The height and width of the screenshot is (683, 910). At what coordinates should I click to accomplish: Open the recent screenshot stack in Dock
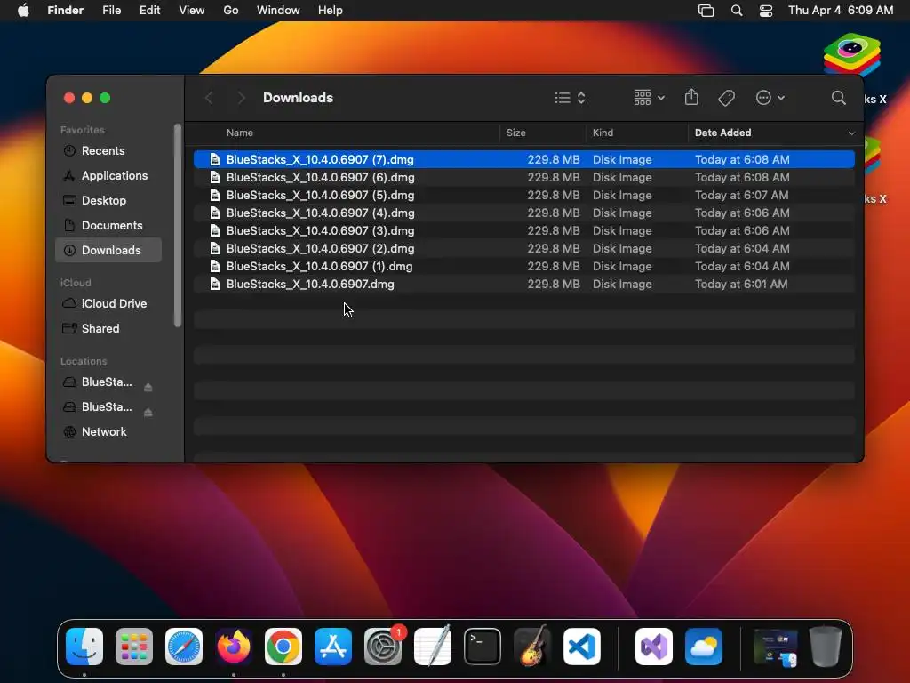[776, 647]
